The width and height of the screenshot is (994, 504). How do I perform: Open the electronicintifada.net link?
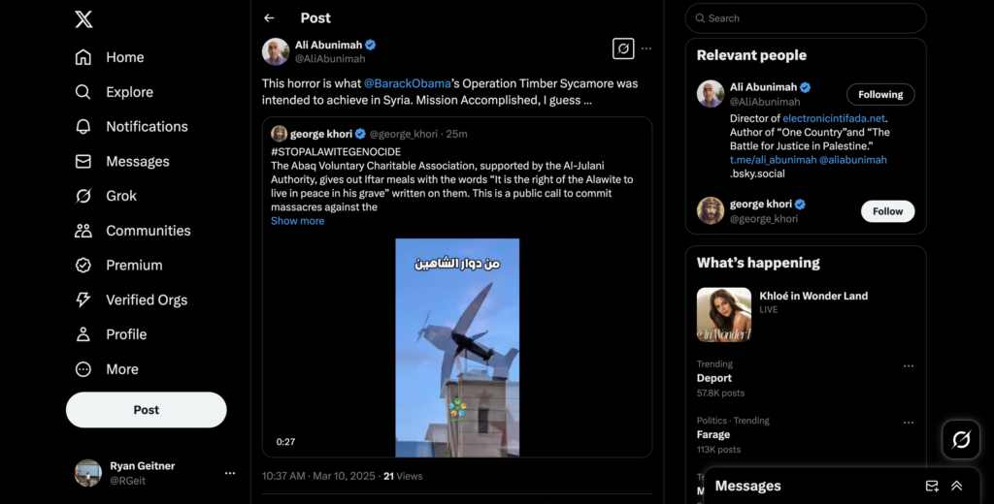[x=834, y=118]
